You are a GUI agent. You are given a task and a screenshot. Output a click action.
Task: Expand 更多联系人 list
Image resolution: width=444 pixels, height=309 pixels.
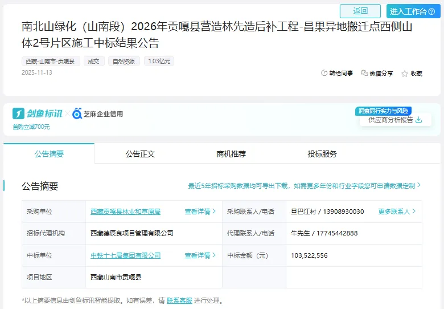click(x=397, y=212)
